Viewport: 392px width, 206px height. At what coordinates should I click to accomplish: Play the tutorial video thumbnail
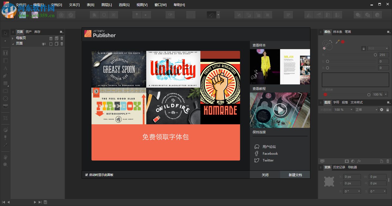(280, 110)
